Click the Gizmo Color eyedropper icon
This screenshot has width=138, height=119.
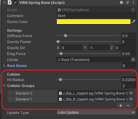pos(133,22)
